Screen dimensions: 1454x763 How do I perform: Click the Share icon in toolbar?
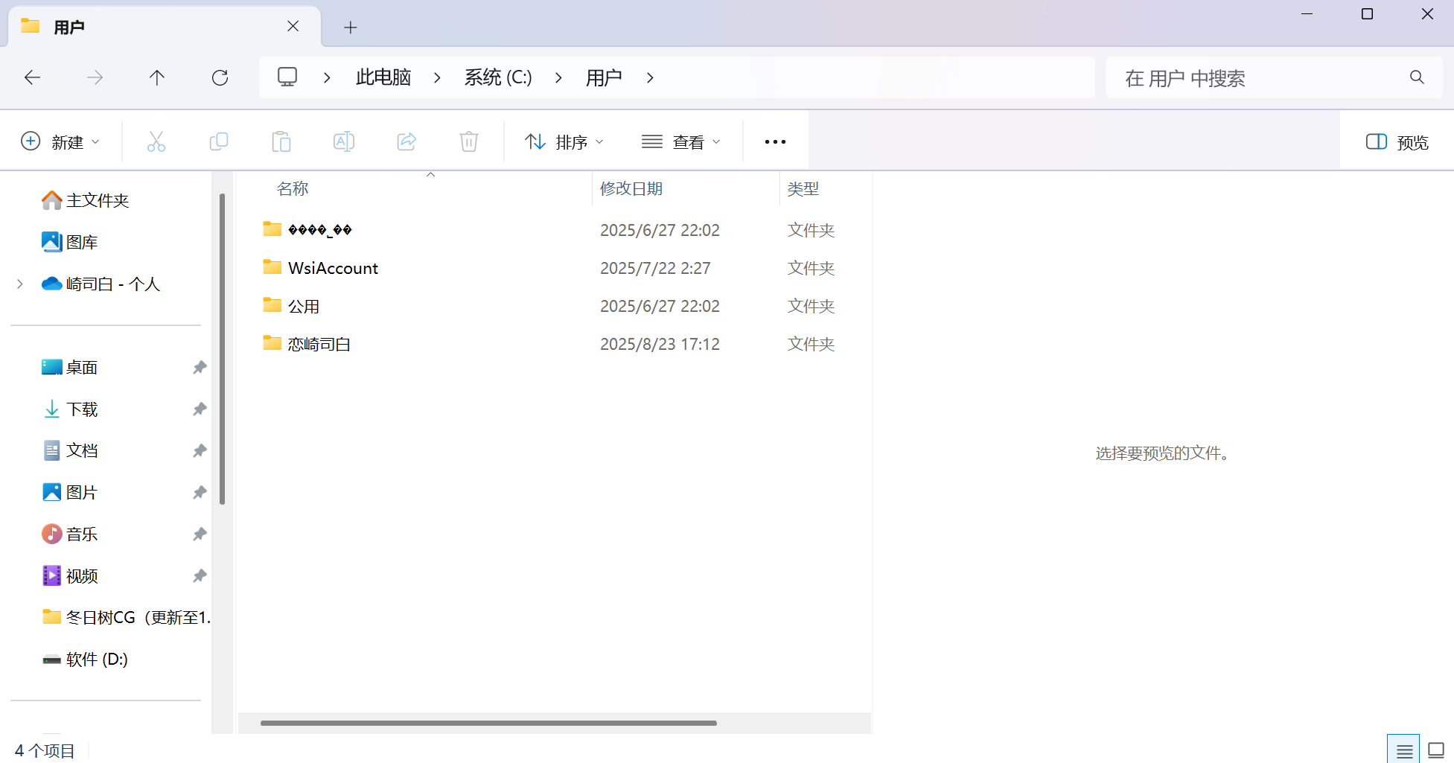point(406,141)
